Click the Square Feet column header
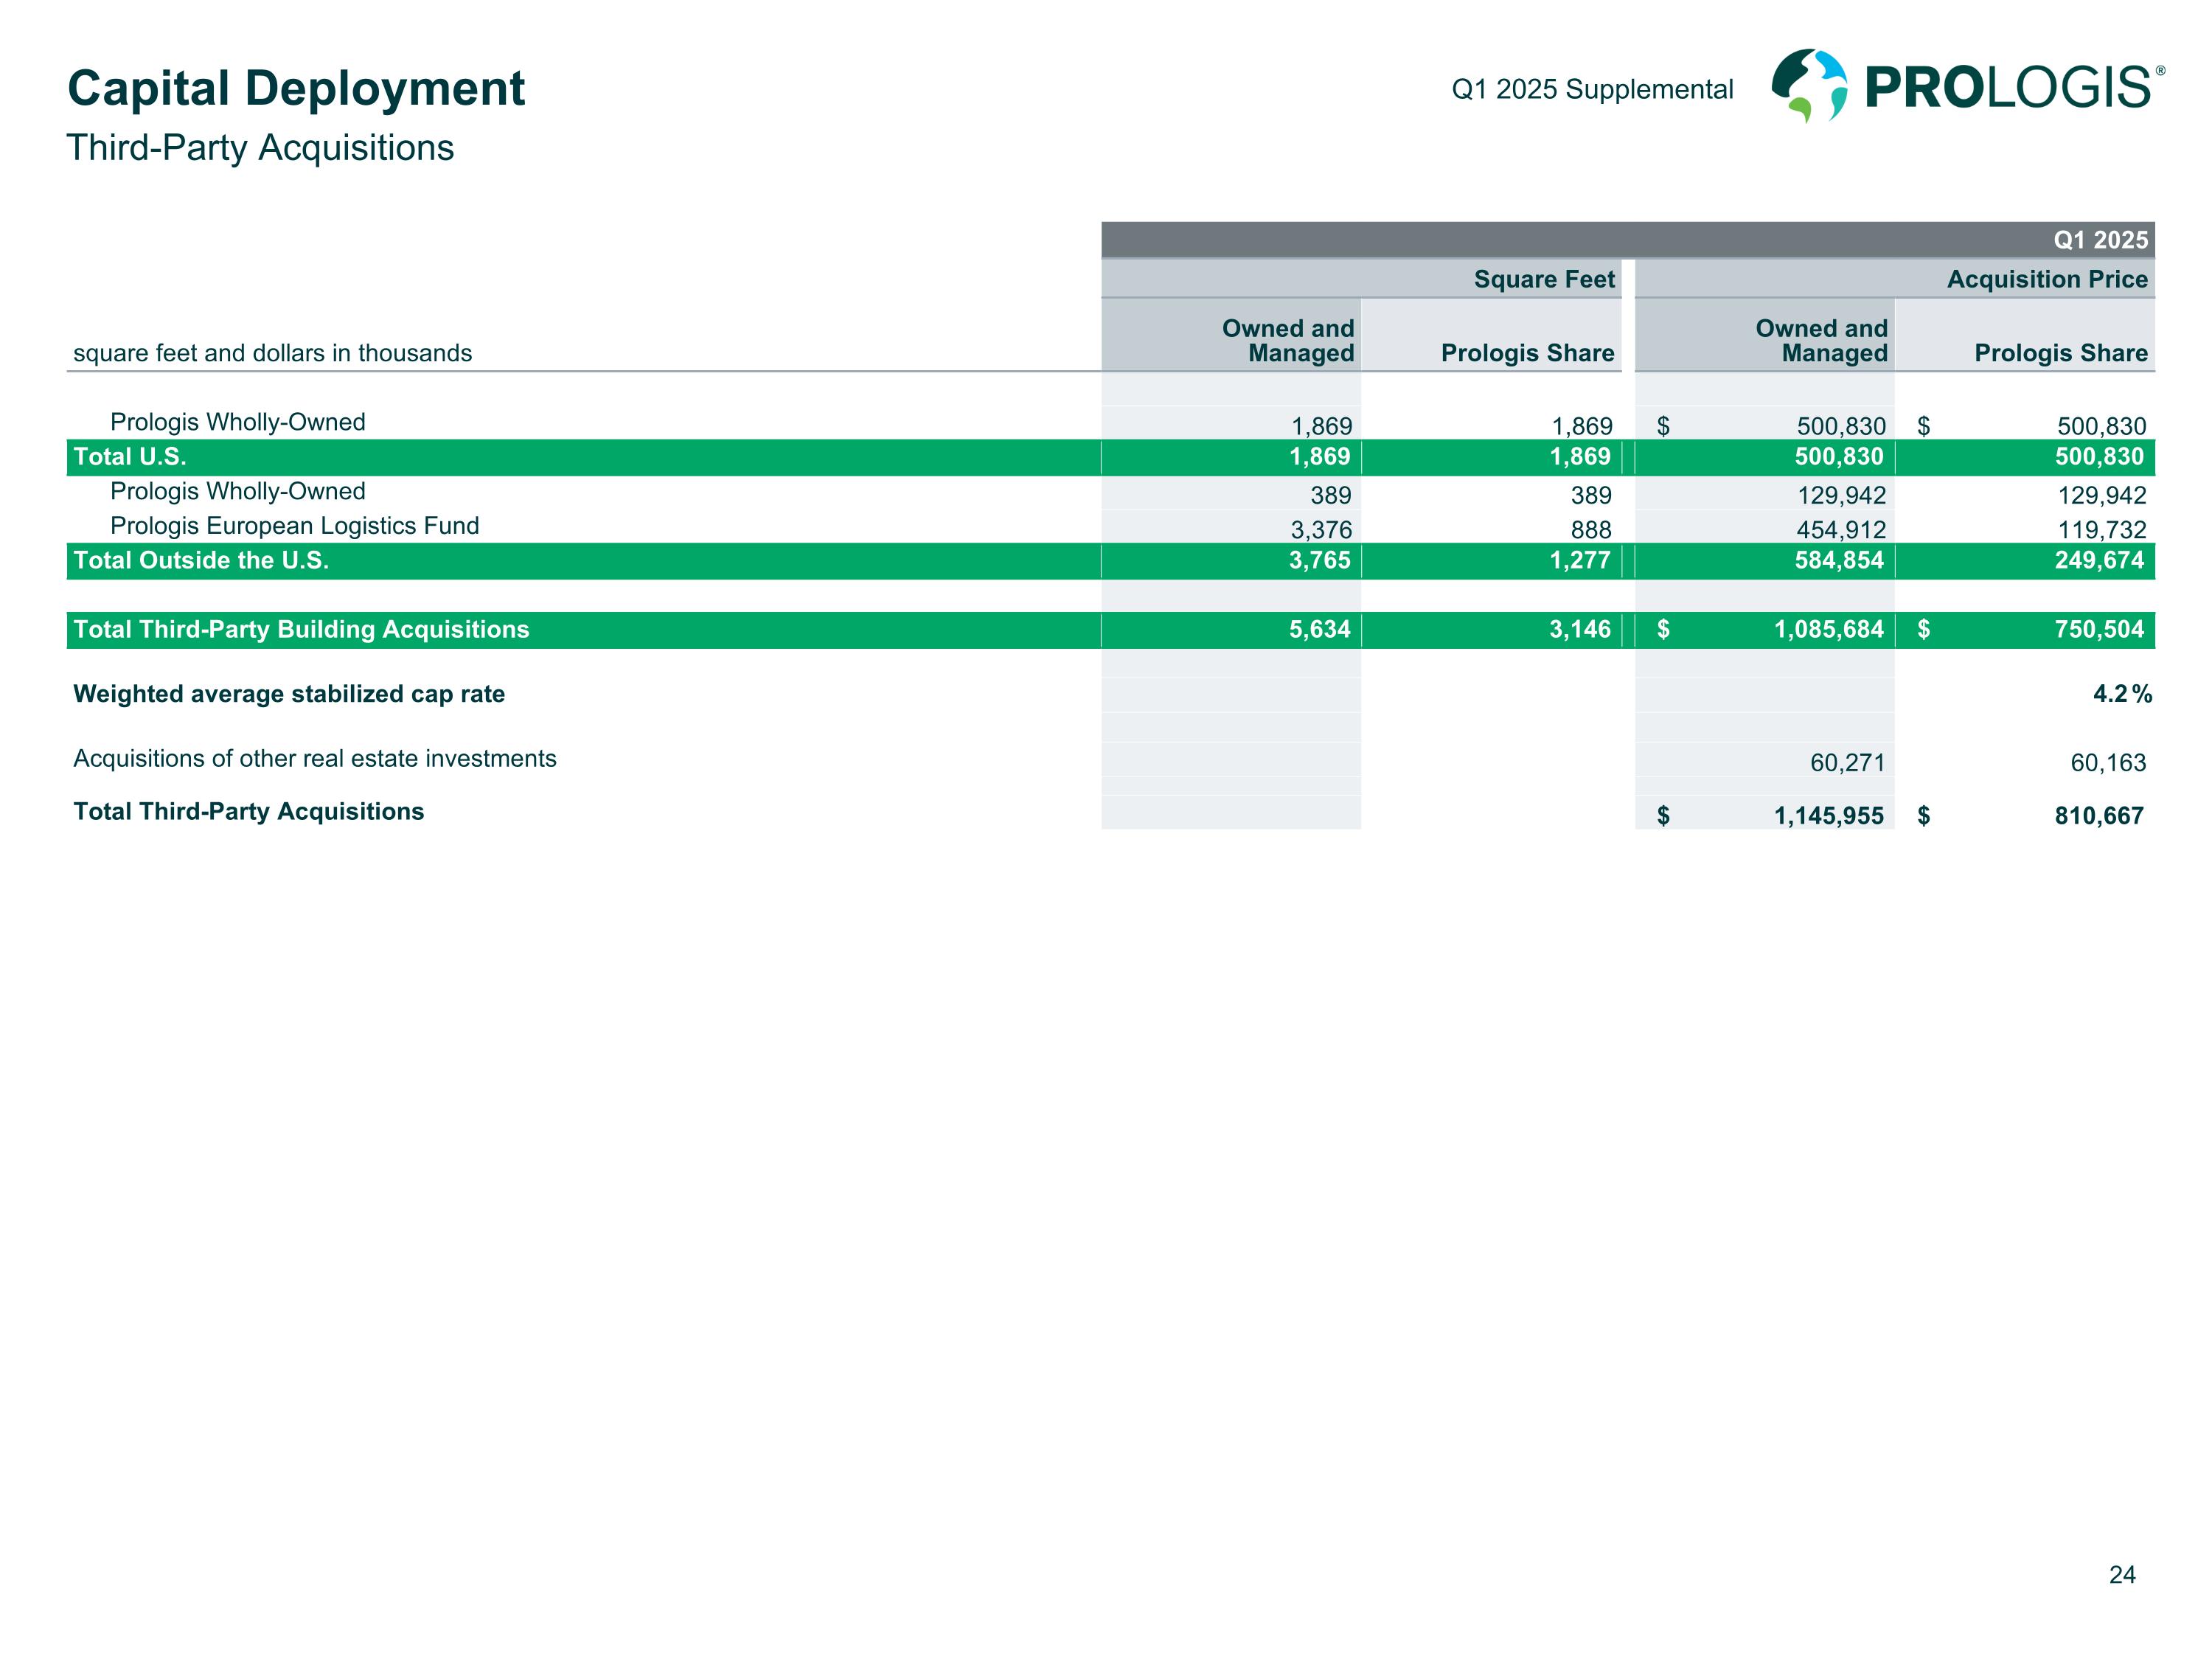The width and height of the screenshot is (2212, 1659). pos(1543,279)
